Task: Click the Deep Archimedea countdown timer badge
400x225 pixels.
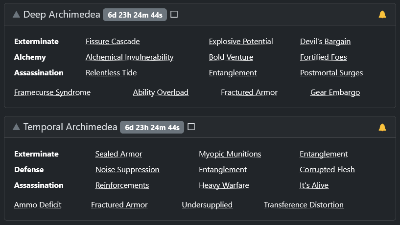Action: pos(135,15)
